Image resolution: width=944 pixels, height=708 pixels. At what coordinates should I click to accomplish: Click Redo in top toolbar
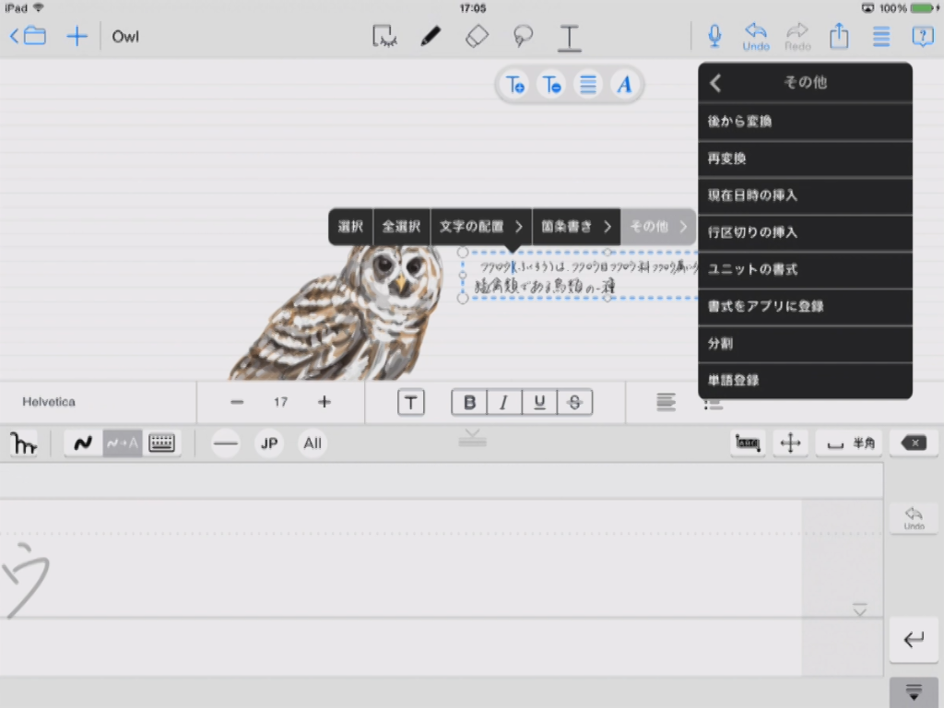pos(797,37)
